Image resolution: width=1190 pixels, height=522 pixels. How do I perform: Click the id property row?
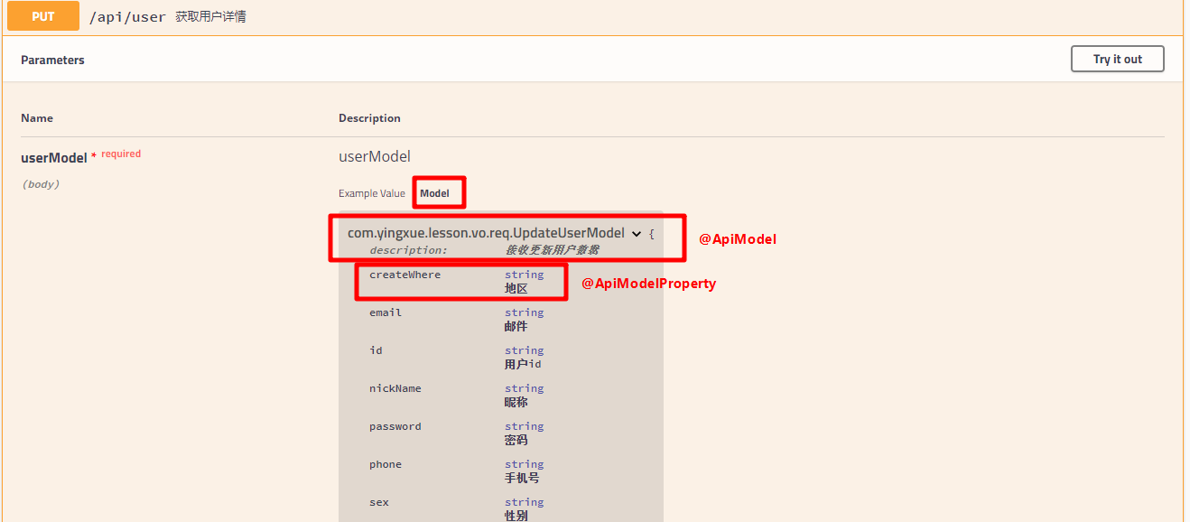click(x=377, y=350)
